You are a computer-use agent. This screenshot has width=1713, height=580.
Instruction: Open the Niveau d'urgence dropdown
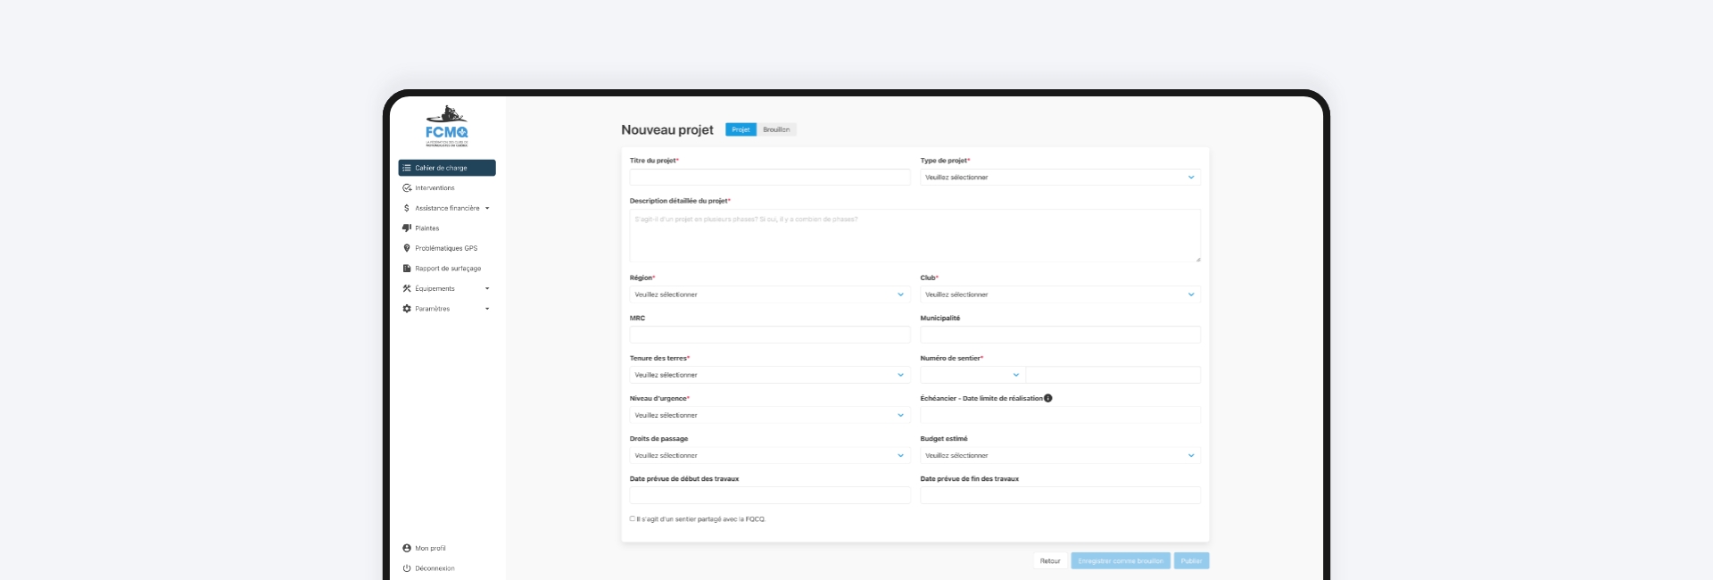click(x=769, y=415)
